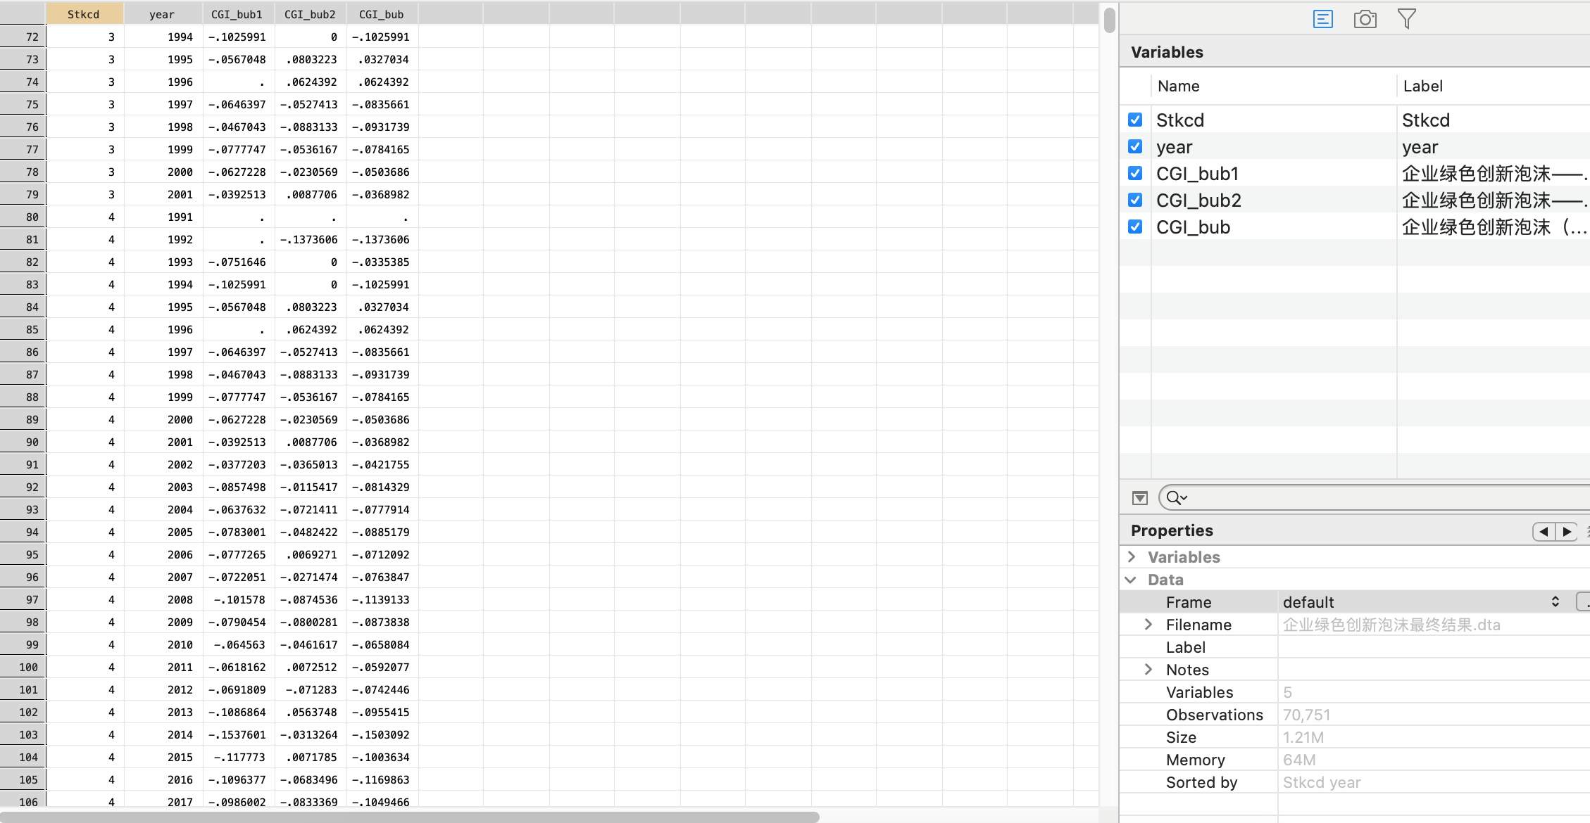Image resolution: width=1590 pixels, height=823 pixels.
Task: Select the CGI_bub2 column header
Action: tap(310, 14)
